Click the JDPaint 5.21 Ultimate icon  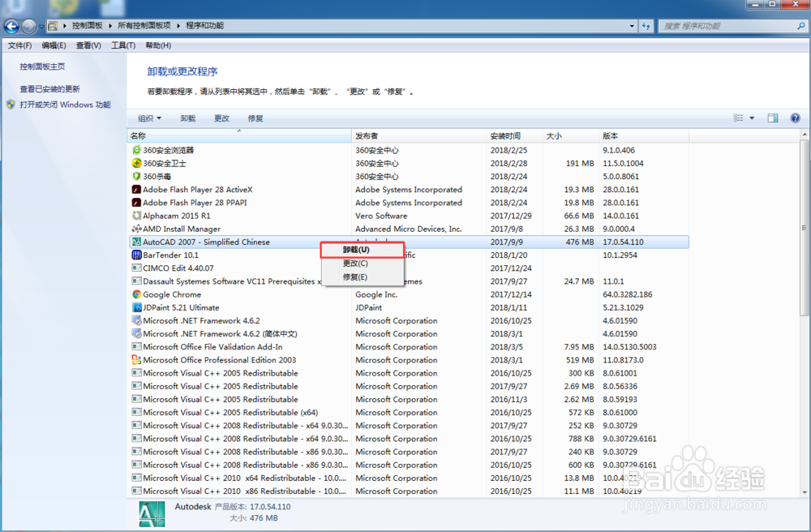pyautogui.click(x=136, y=307)
